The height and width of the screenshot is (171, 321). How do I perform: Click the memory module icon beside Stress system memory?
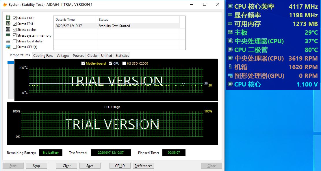(x=8, y=35)
